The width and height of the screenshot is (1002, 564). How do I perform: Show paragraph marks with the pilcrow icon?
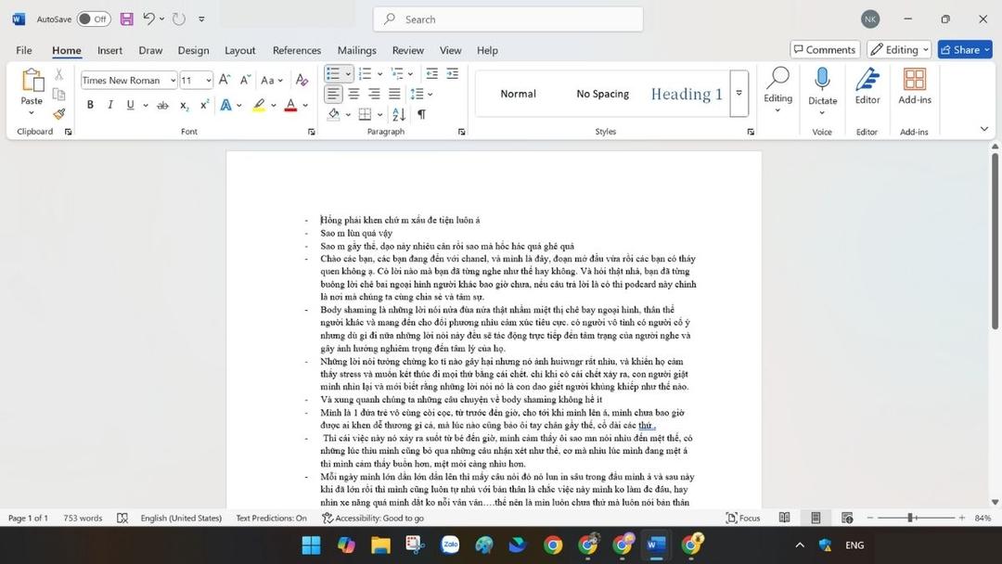click(420, 113)
